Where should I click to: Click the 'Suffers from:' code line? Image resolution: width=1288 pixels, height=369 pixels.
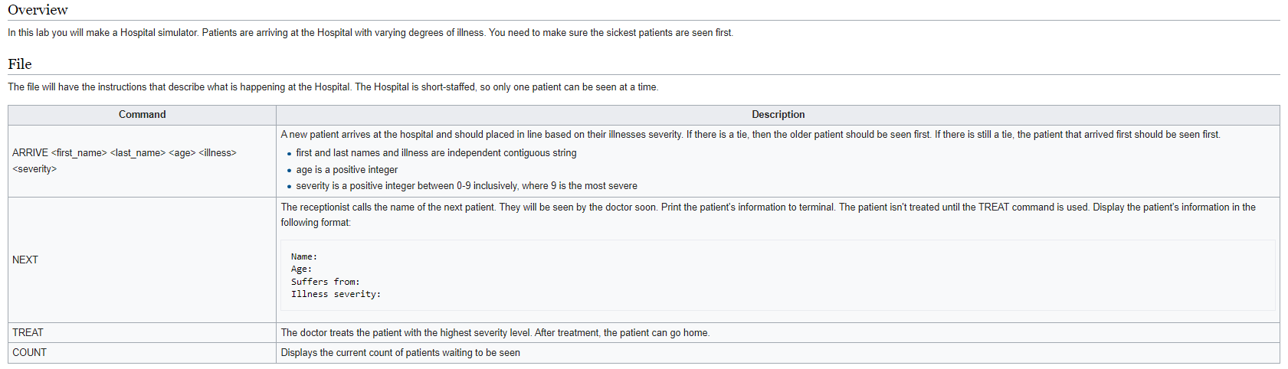325,282
